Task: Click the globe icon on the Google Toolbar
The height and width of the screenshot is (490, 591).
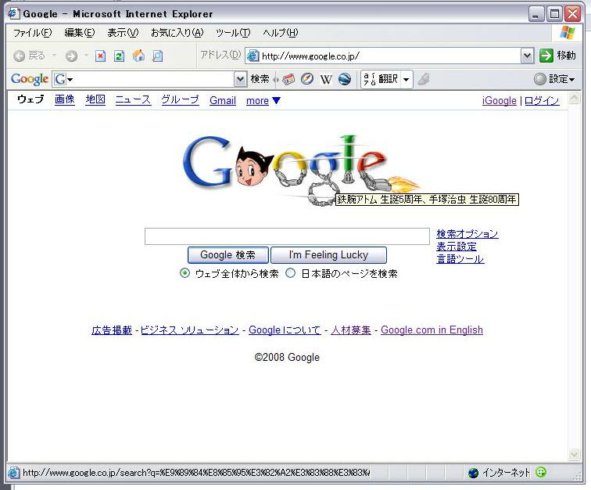Action: [344, 79]
